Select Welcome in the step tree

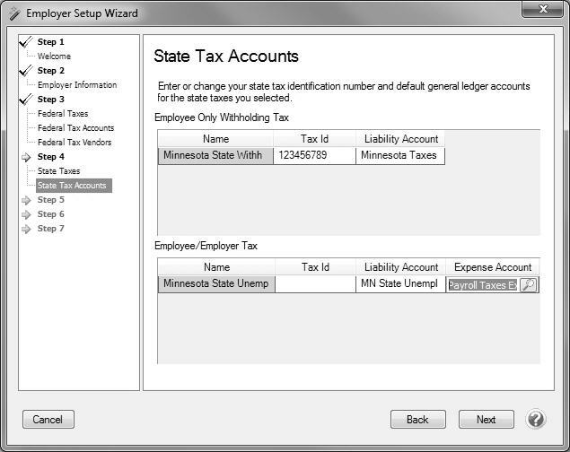54,56
